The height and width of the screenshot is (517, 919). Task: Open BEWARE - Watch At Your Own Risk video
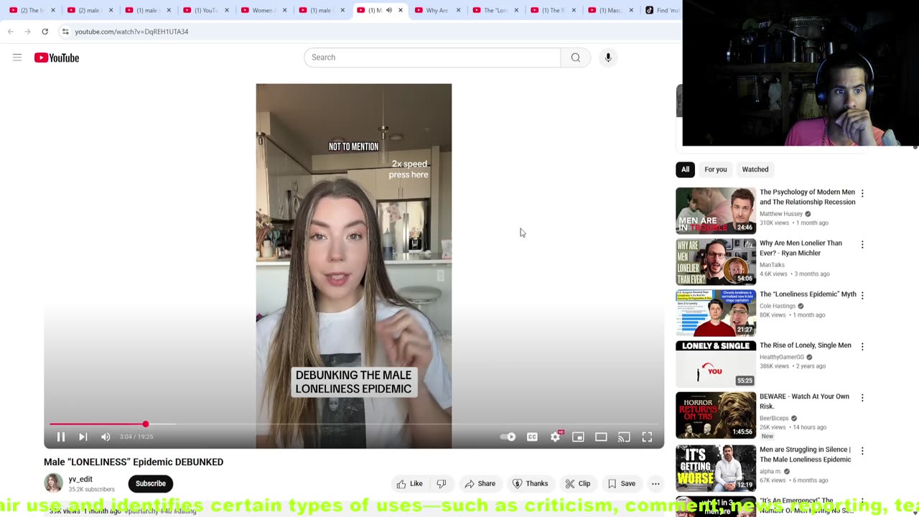tap(804, 401)
